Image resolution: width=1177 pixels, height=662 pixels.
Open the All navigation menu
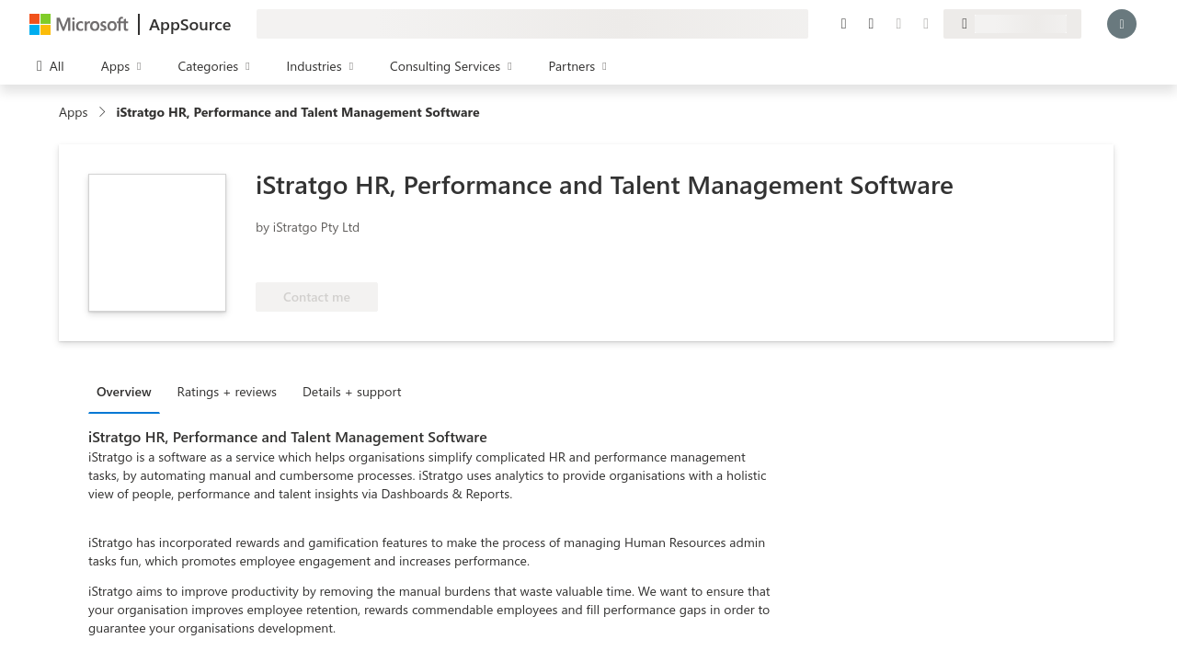[x=51, y=66]
